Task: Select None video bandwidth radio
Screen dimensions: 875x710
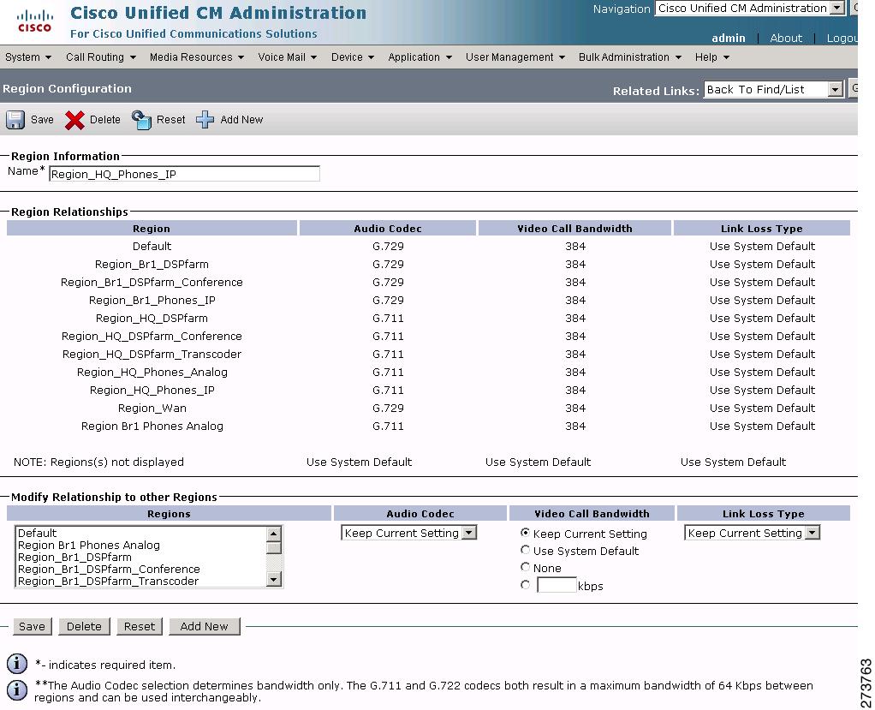Action: click(525, 567)
